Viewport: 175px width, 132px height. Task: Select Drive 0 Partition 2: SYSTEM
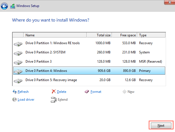(x=47, y=52)
